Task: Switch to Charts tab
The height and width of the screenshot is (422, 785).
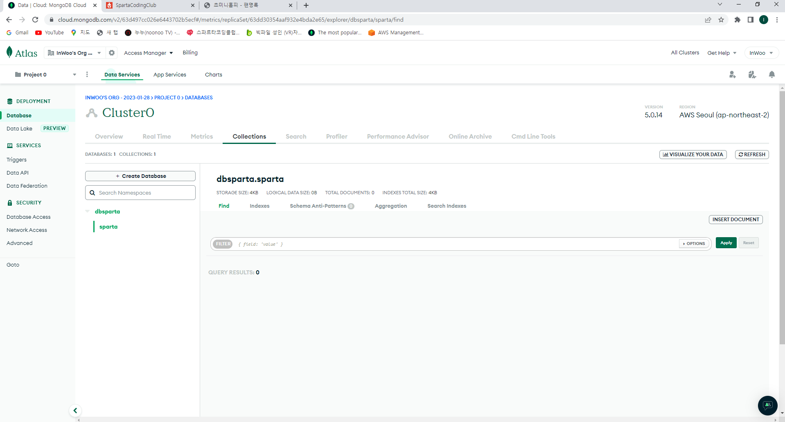Action: tap(214, 74)
